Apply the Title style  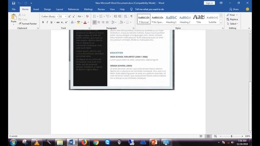(x=199, y=19)
